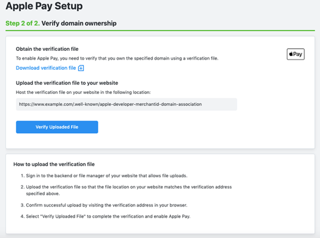Image resolution: width=320 pixels, height=238 pixels.
Task: Select the verification file URL field
Action: pyautogui.click(x=126, y=104)
